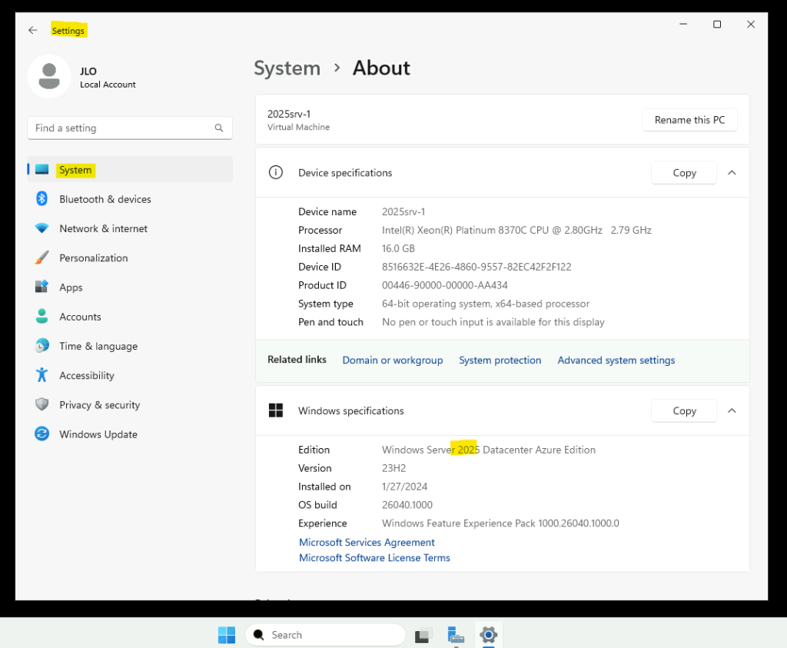
Task: Open the Apps settings page
Action: coord(130,287)
